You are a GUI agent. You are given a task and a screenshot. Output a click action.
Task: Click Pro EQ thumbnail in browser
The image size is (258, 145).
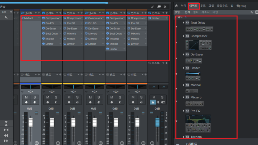198,123
